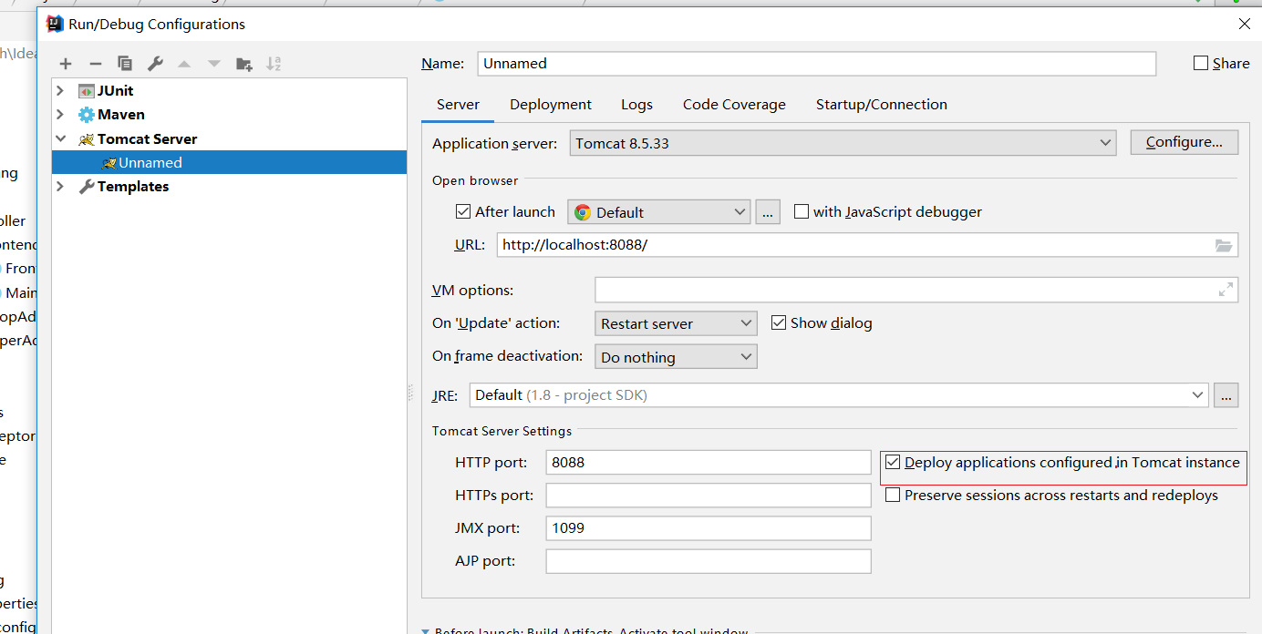The height and width of the screenshot is (634, 1262).
Task: Open URL folder browse icon
Action: (x=1225, y=245)
